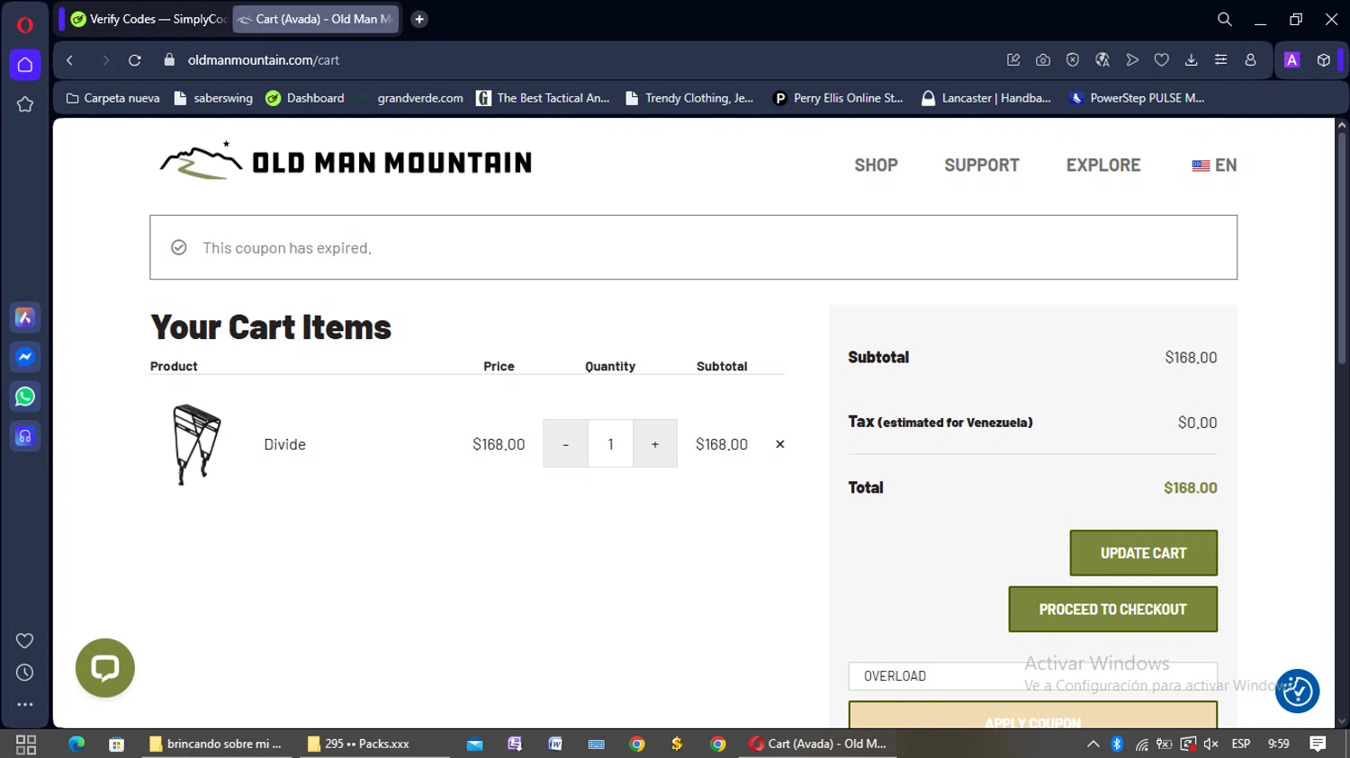Open the Opera start page home icon
The image size is (1350, 758).
[x=25, y=65]
